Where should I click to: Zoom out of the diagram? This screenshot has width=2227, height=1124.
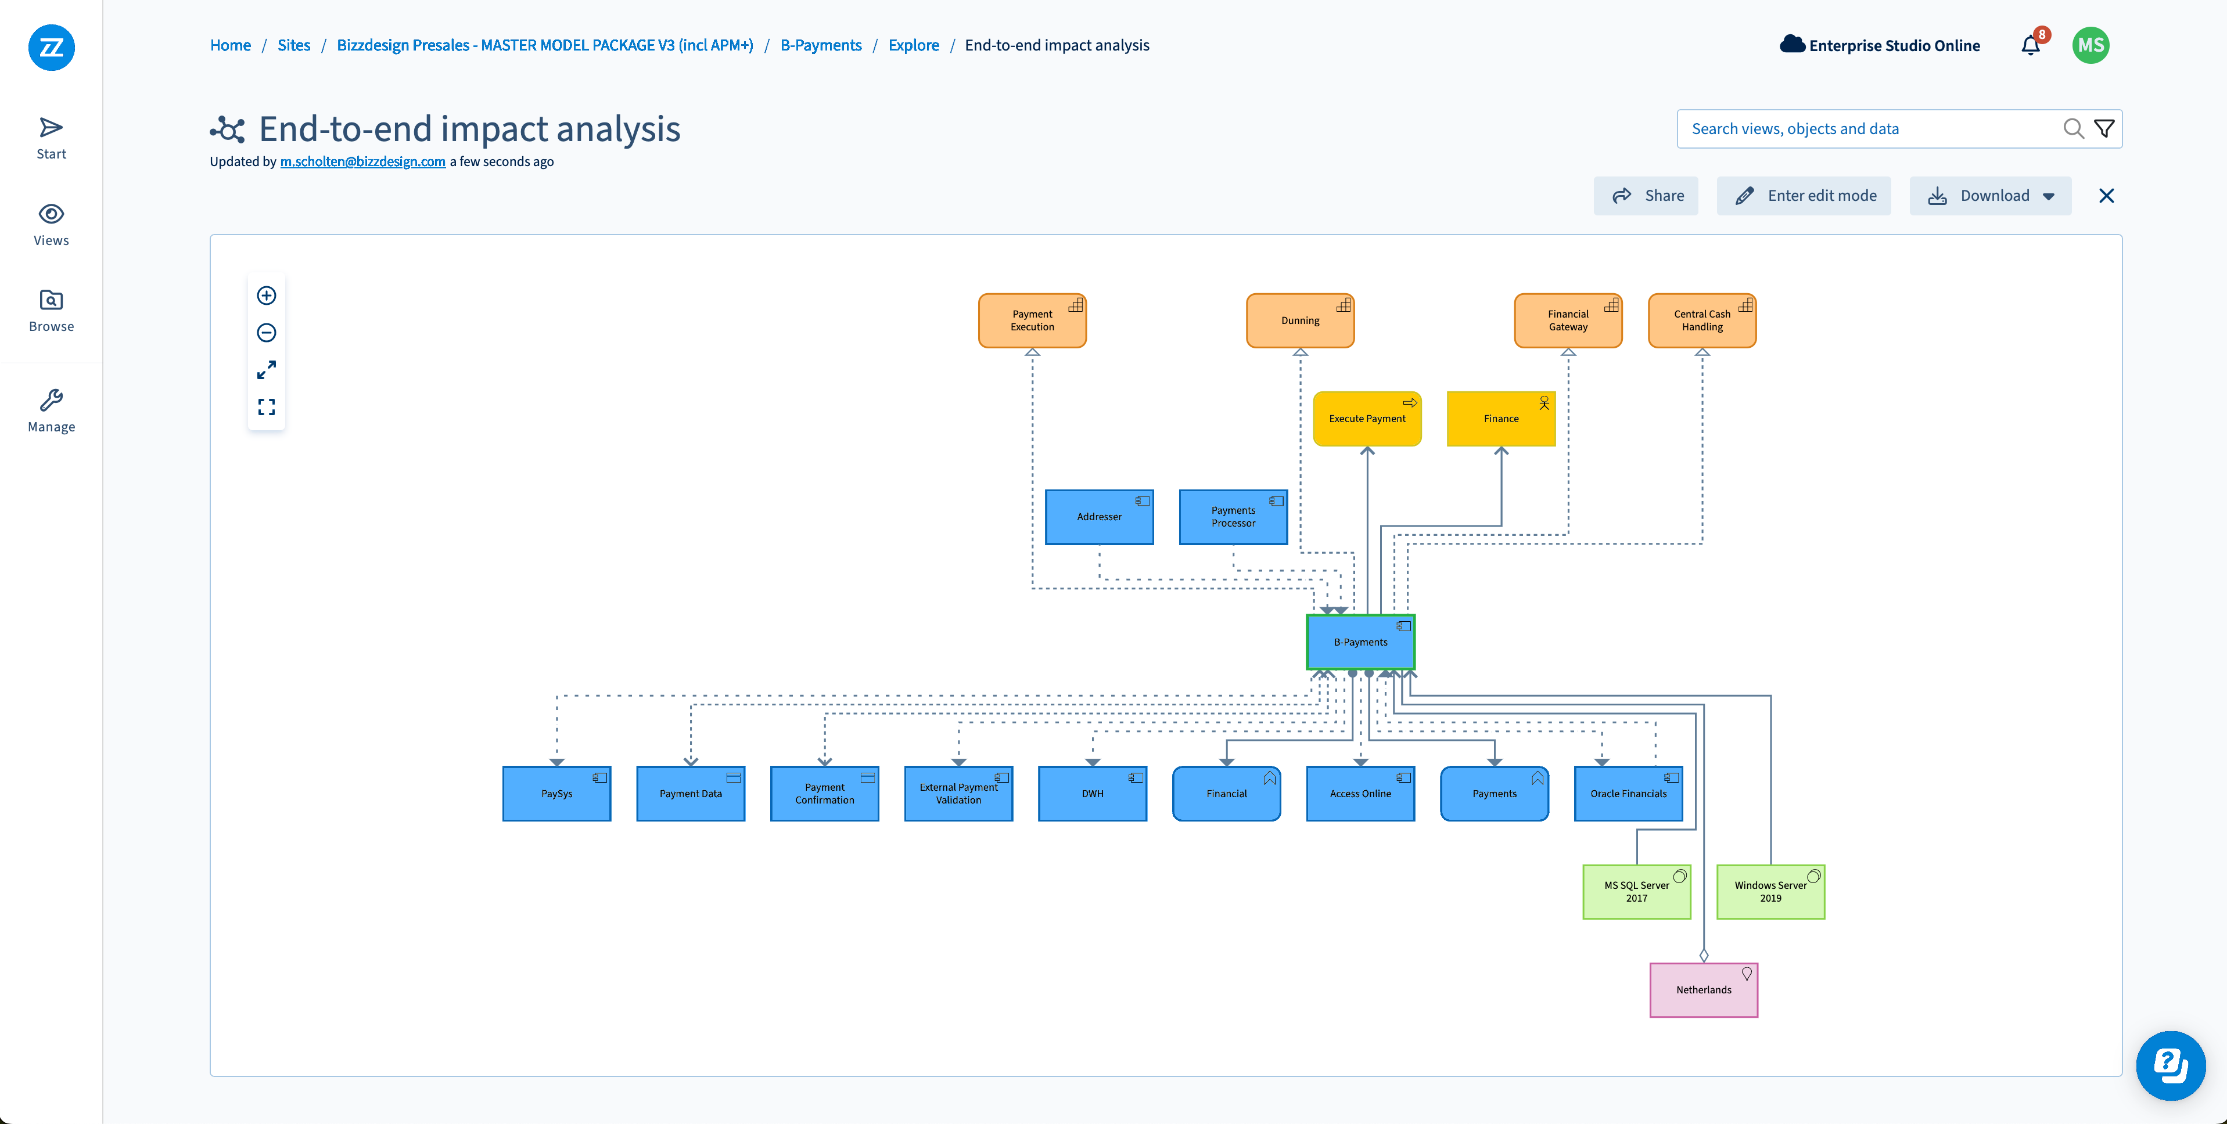coord(266,333)
